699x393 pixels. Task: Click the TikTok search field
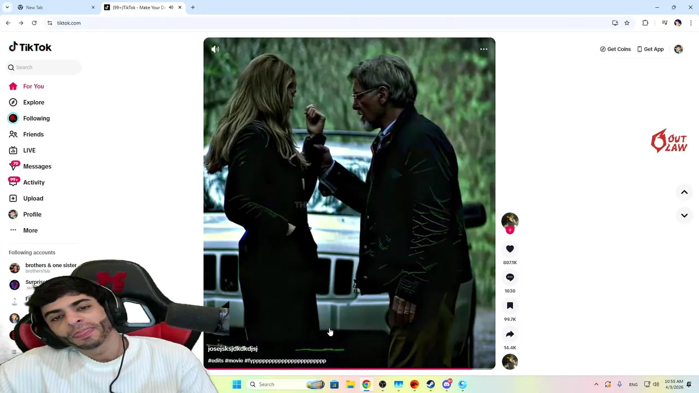pyautogui.click(x=44, y=67)
